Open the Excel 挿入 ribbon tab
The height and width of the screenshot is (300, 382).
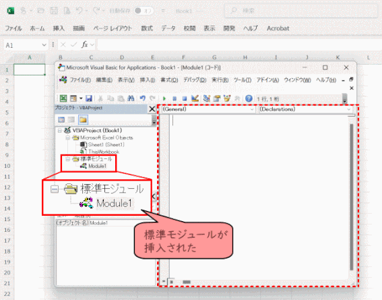59,28
